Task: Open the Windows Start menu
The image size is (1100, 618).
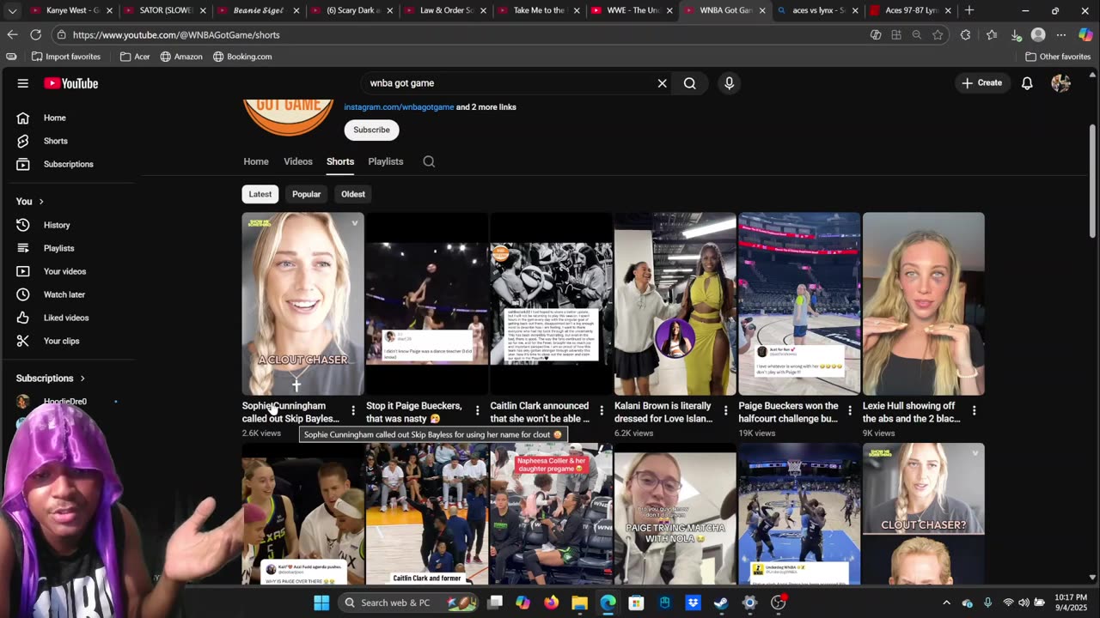Action: click(x=321, y=603)
